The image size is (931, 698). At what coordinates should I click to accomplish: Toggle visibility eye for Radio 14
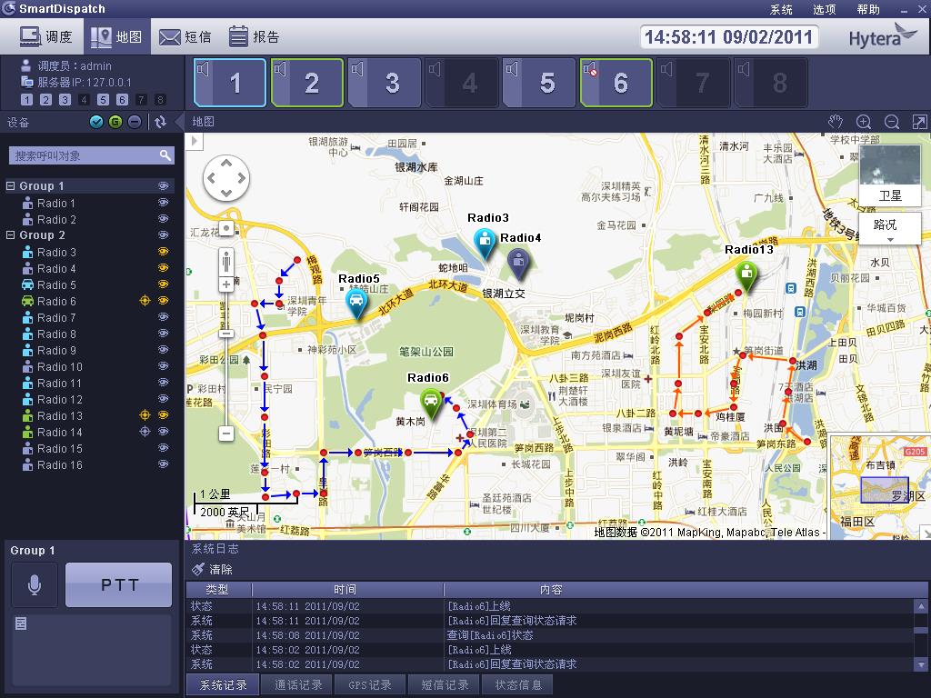(164, 432)
